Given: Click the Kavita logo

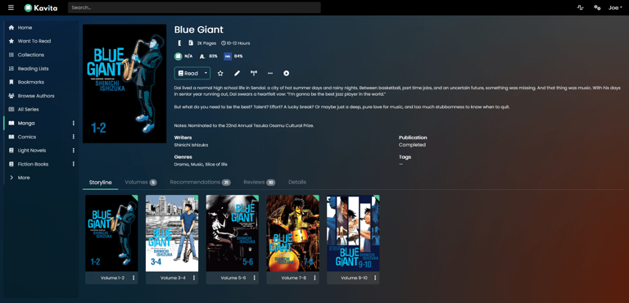Looking at the screenshot, I should tap(40, 7).
